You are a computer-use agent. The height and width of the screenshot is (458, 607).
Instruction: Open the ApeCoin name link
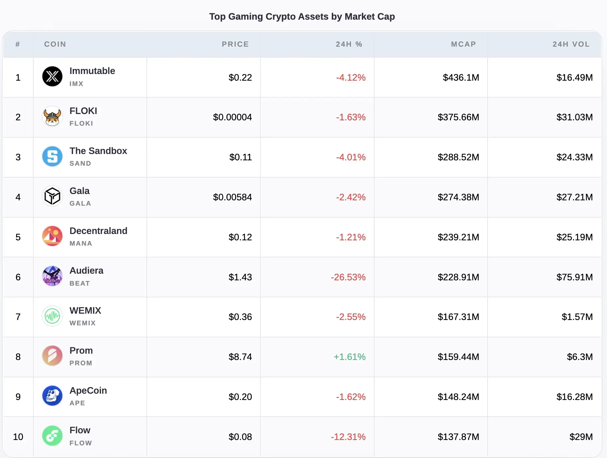[88, 390]
